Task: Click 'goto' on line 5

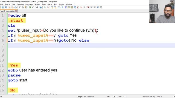Action: tap(63, 35)
